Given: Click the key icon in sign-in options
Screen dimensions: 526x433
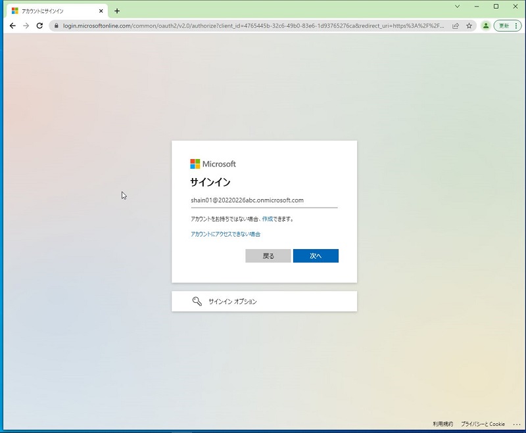Looking at the screenshot, I should (197, 302).
